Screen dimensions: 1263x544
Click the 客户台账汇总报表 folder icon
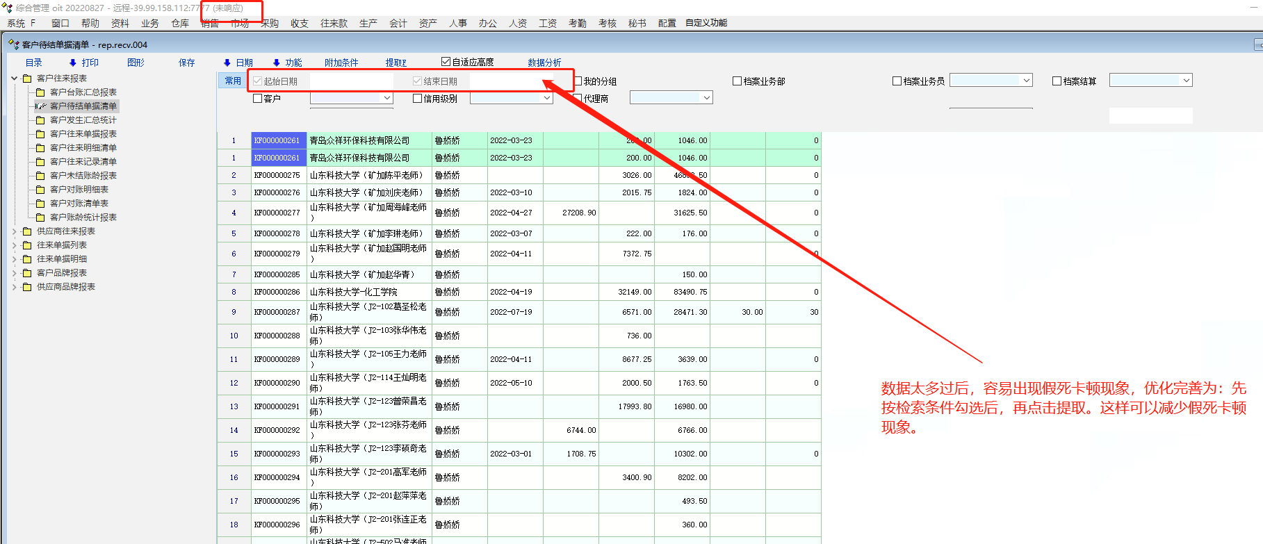point(40,92)
